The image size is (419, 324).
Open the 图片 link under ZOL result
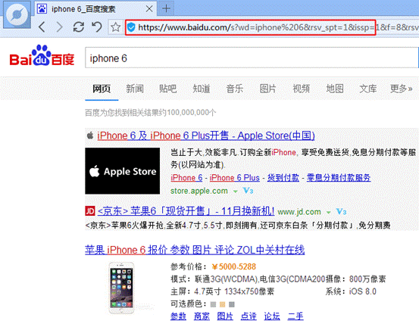(x=225, y=316)
